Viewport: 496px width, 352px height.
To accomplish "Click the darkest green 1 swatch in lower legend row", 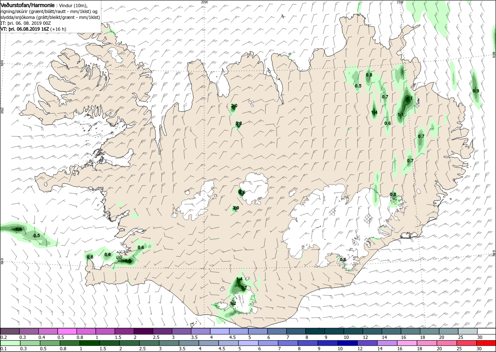I will [90, 344].
